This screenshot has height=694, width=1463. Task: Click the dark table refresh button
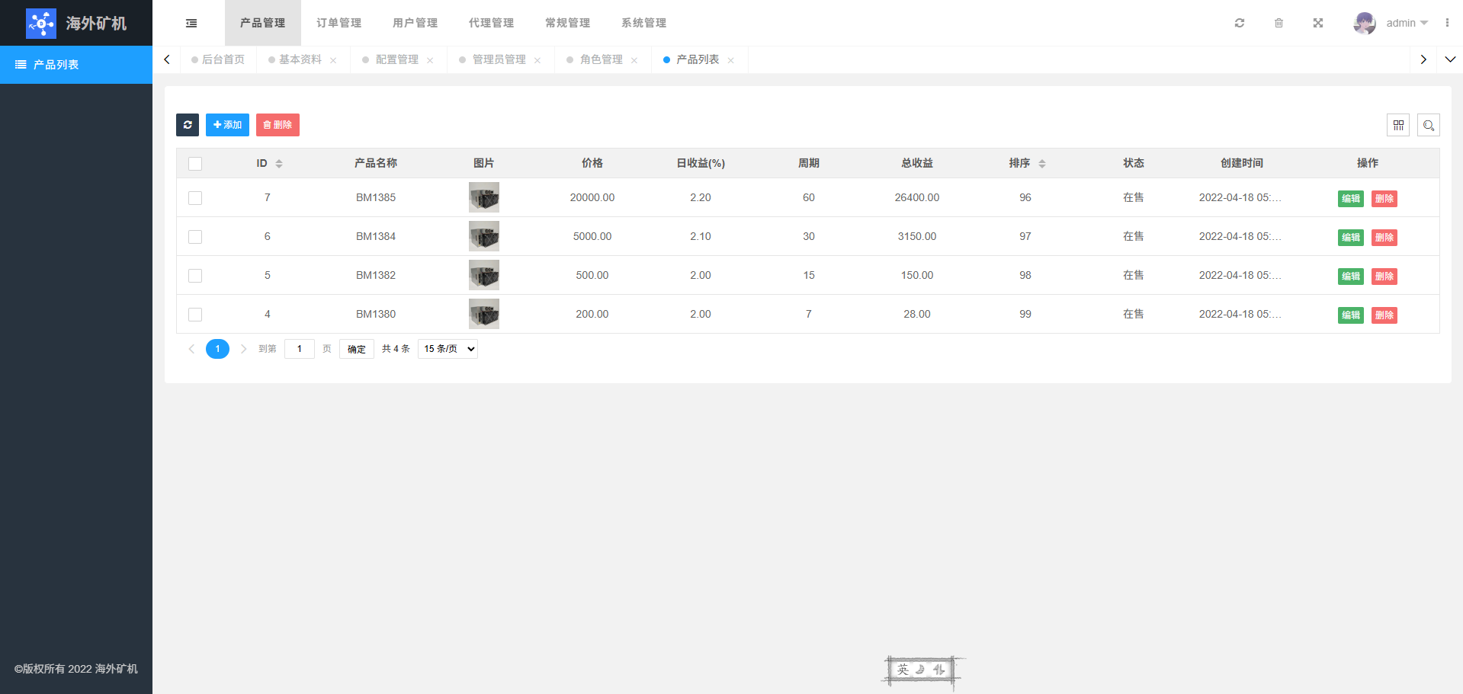(188, 125)
